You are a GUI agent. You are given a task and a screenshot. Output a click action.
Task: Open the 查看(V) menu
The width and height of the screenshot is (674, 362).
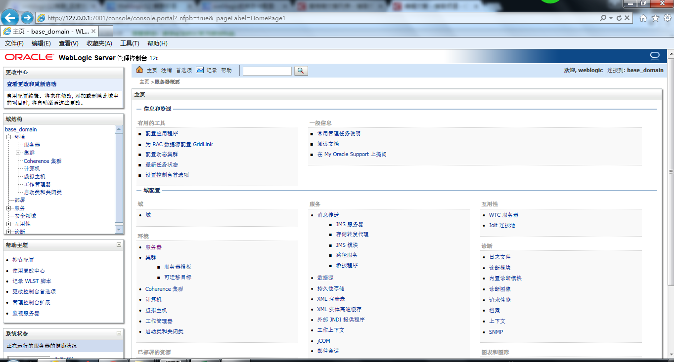click(x=68, y=43)
